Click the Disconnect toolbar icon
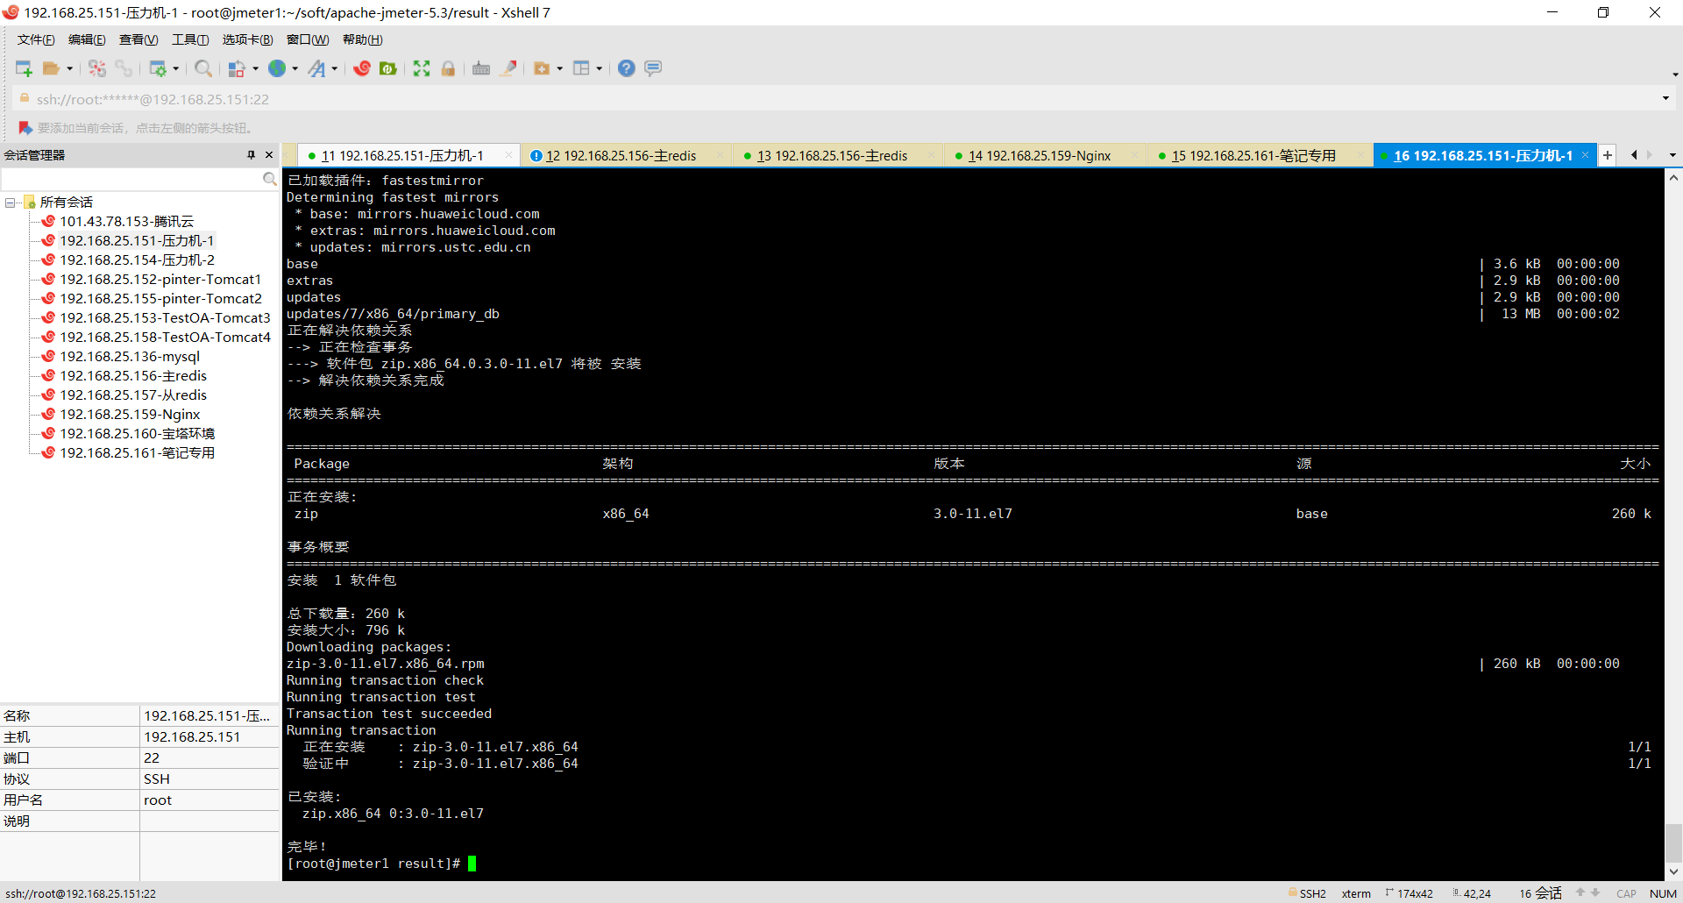 point(97,68)
